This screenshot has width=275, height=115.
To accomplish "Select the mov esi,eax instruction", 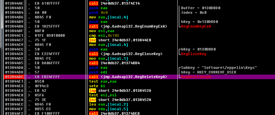I will (102, 31).
